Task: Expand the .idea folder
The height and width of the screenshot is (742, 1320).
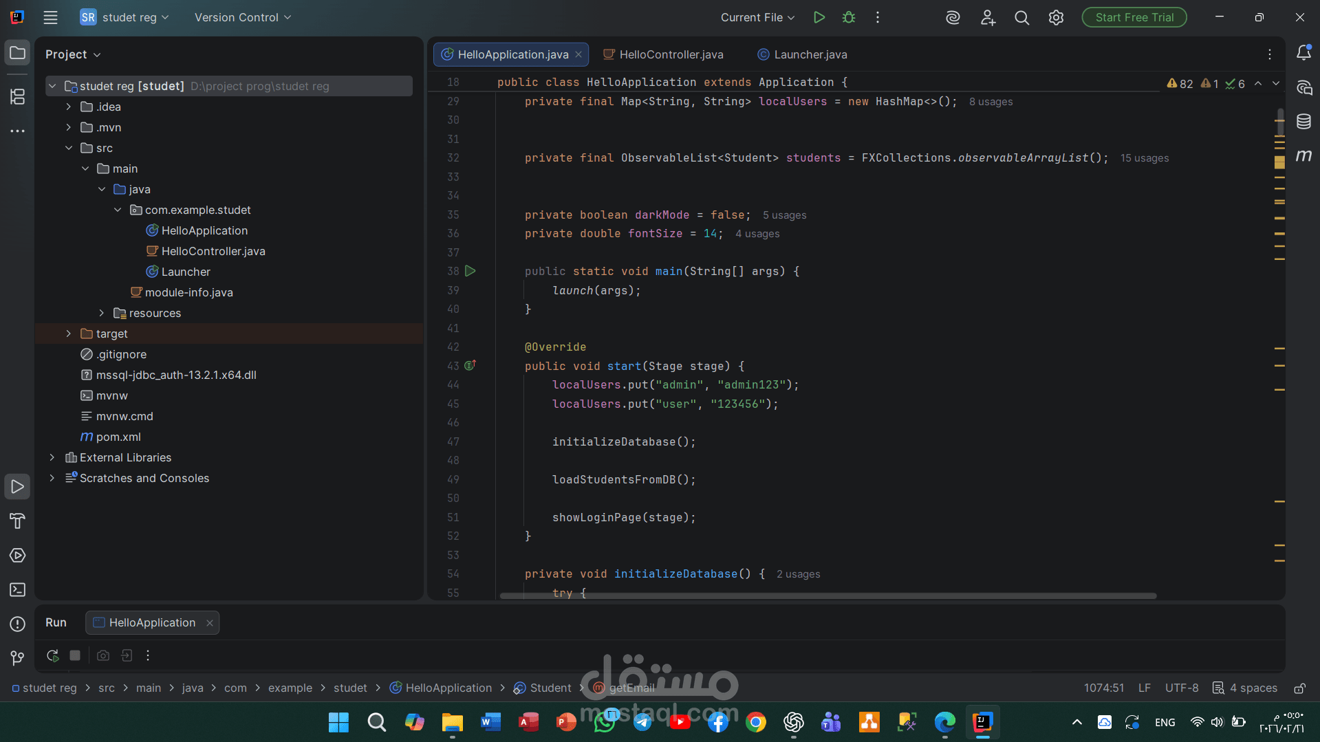Action: [68, 107]
